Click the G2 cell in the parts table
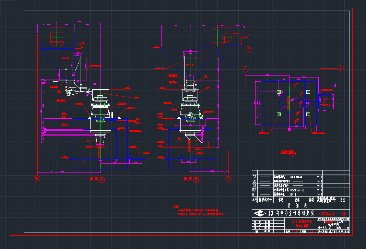Viewport: 366px width, 249px height. point(255,181)
